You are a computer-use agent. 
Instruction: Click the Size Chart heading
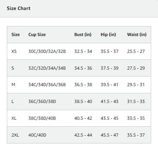(19, 8)
